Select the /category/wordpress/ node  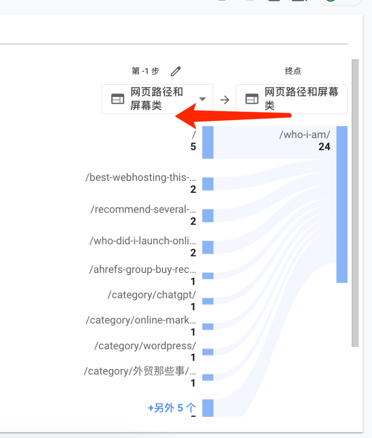[145, 346]
